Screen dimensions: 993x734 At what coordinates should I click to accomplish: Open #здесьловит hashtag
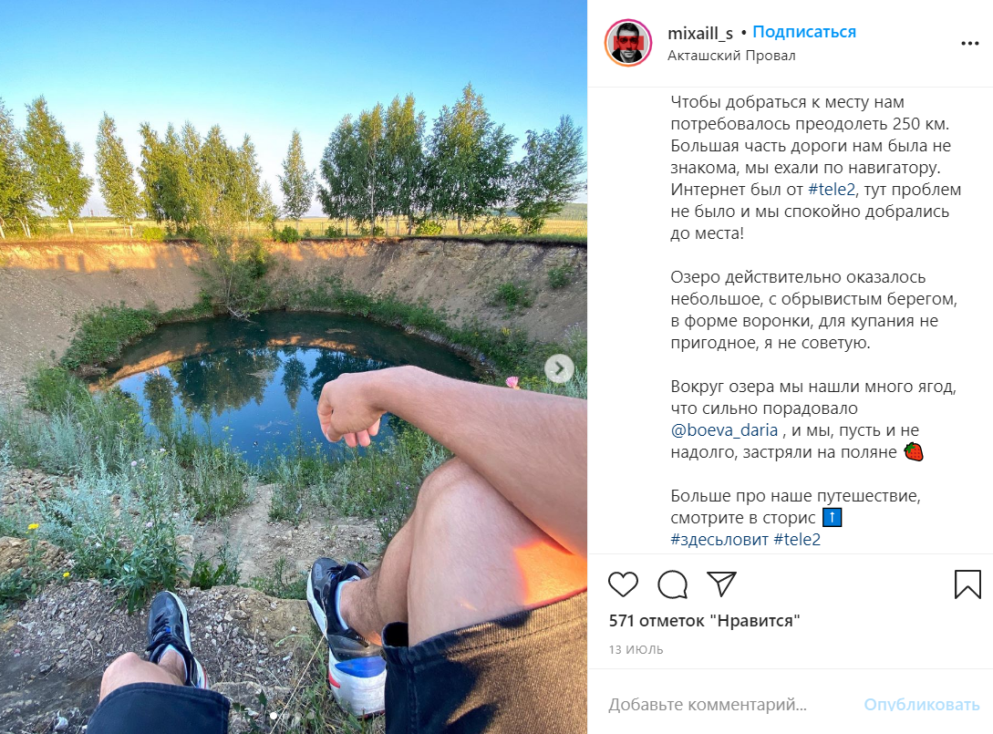(719, 540)
